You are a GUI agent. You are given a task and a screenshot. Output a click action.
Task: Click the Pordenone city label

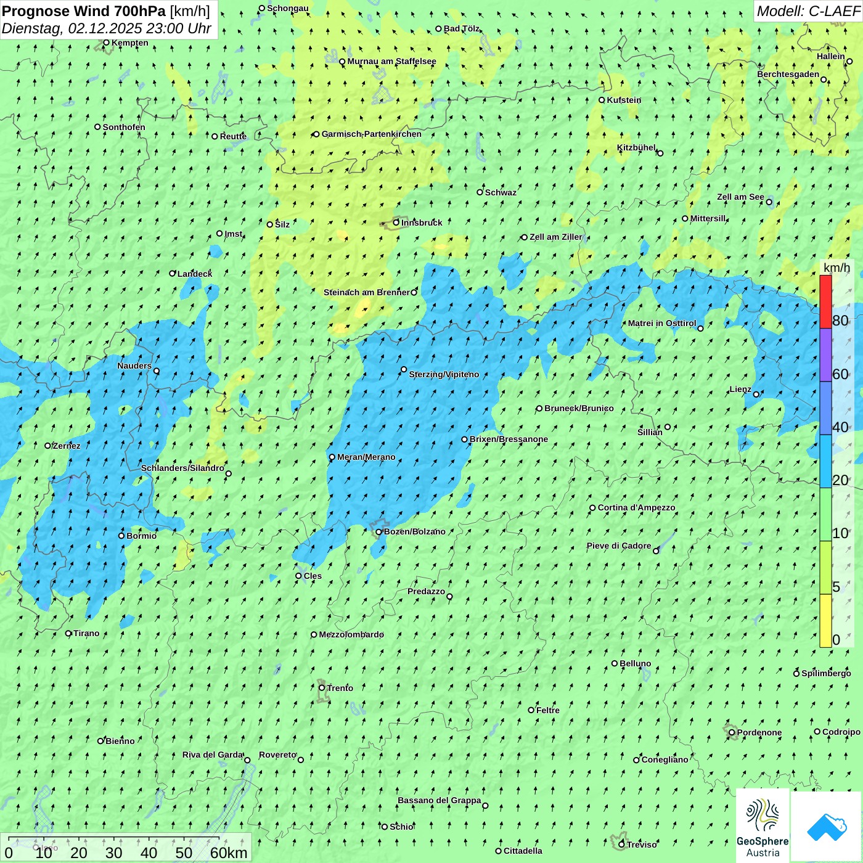coord(759,732)
